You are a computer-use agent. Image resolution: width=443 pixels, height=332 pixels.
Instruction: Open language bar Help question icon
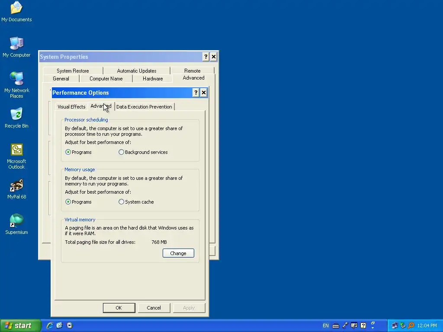pos(363,326)
